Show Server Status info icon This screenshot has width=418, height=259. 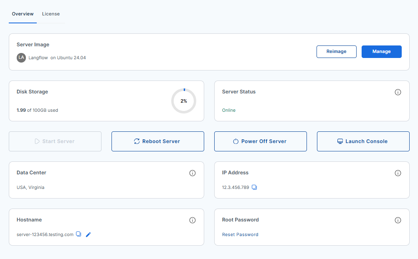click(398, 92)
